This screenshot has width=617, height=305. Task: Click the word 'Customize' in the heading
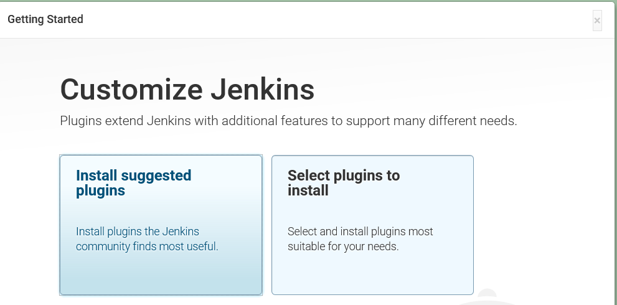coord(131,90)
